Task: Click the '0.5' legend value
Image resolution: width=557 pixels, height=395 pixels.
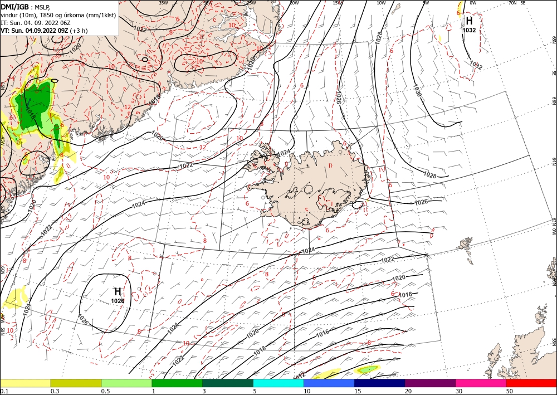Action: (x=105, y=391)
